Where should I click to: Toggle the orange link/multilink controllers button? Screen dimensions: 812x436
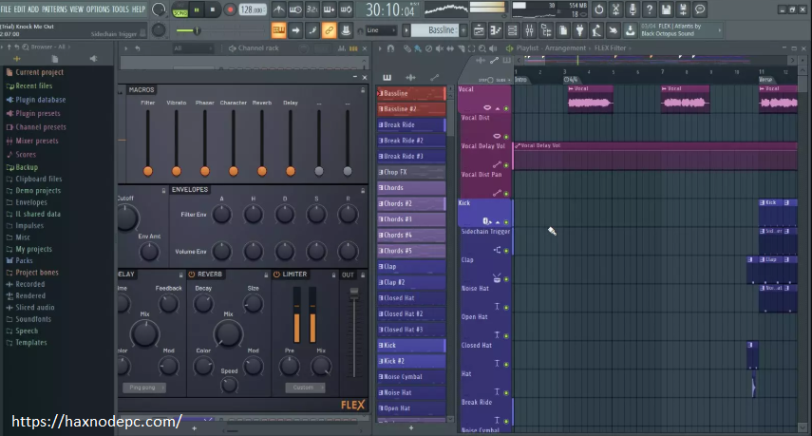point(329,30)
